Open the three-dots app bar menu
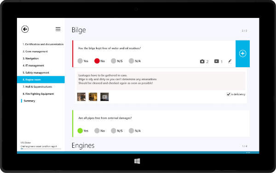 click(x=248, y=153)
